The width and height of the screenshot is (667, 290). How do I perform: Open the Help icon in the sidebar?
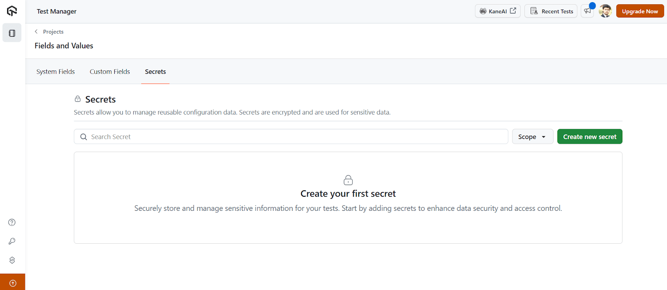pyautogui.click(x=12, y=222)
